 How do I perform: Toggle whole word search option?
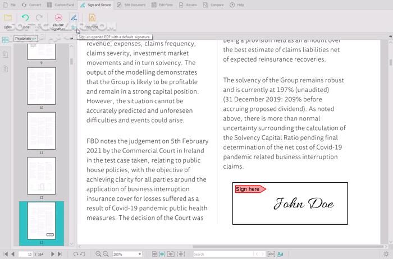pyautogui.click(x=272, y=254)
